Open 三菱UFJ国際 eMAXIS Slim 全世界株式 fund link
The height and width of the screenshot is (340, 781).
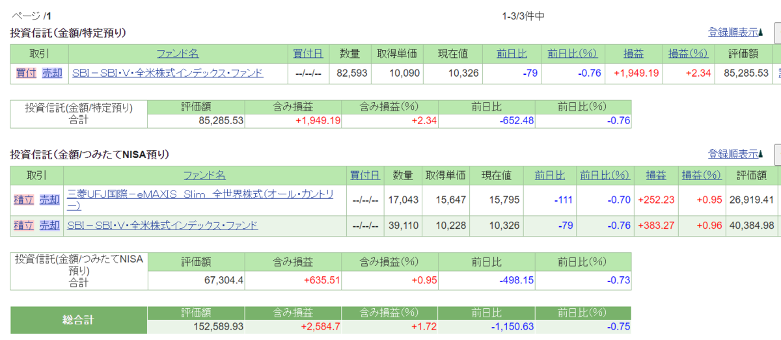[200, 200]
